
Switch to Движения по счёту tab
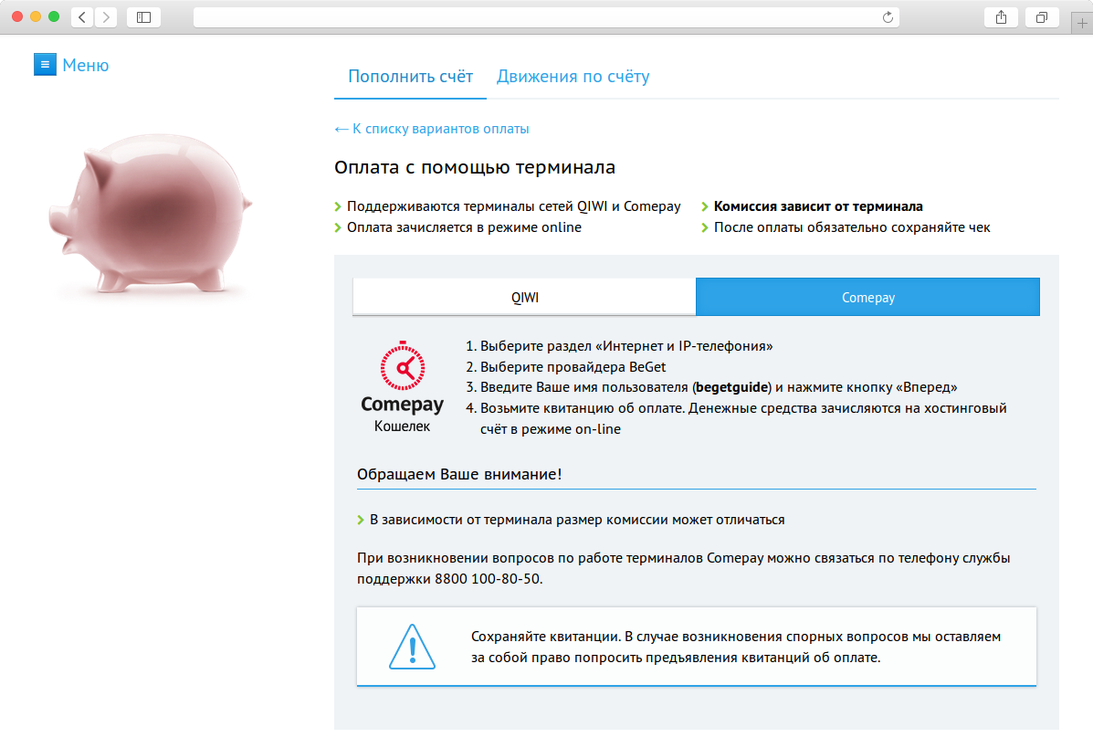point(573,76)
